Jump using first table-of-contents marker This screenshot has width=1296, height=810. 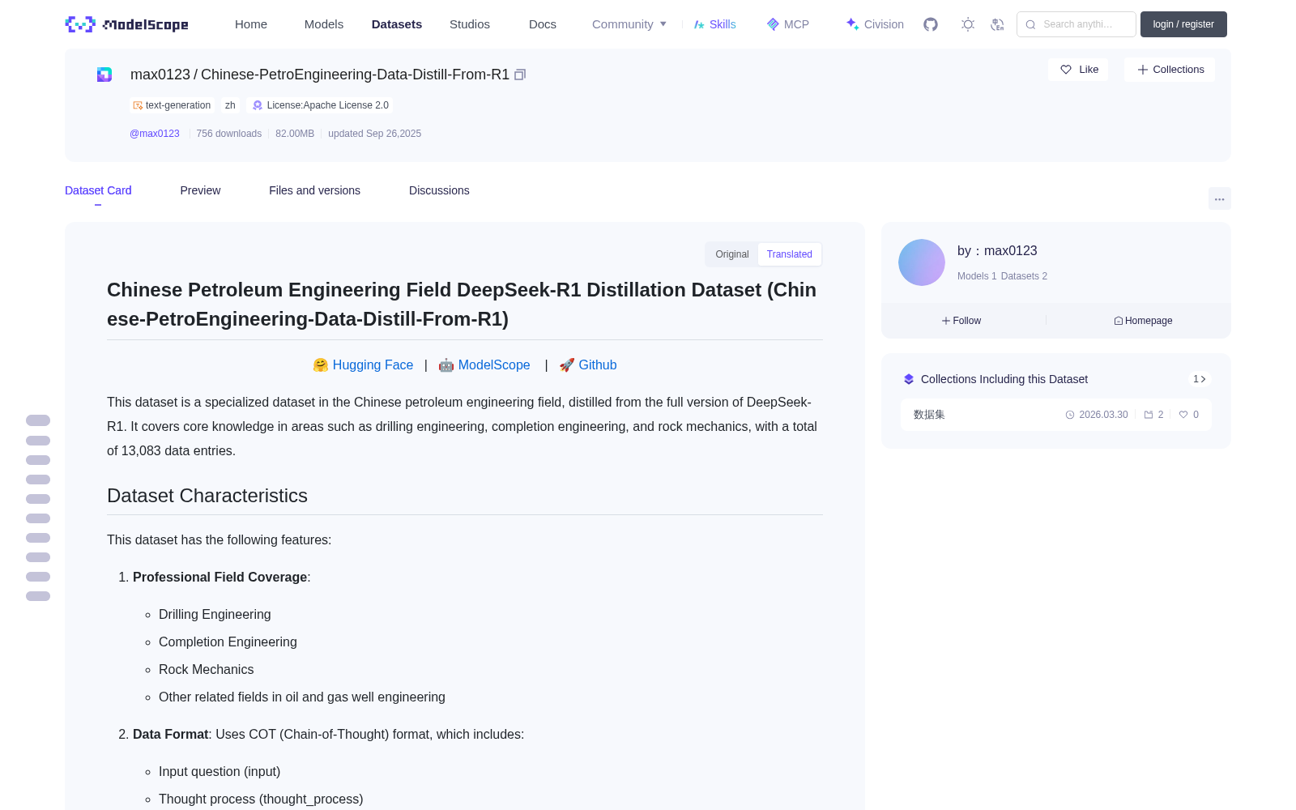(x=38, y=420)
